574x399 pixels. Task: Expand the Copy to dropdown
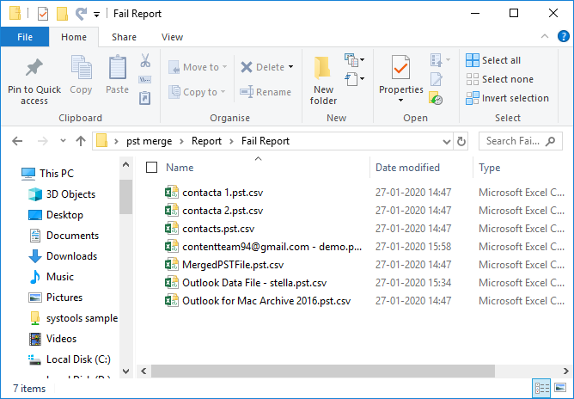coord(223,92)
